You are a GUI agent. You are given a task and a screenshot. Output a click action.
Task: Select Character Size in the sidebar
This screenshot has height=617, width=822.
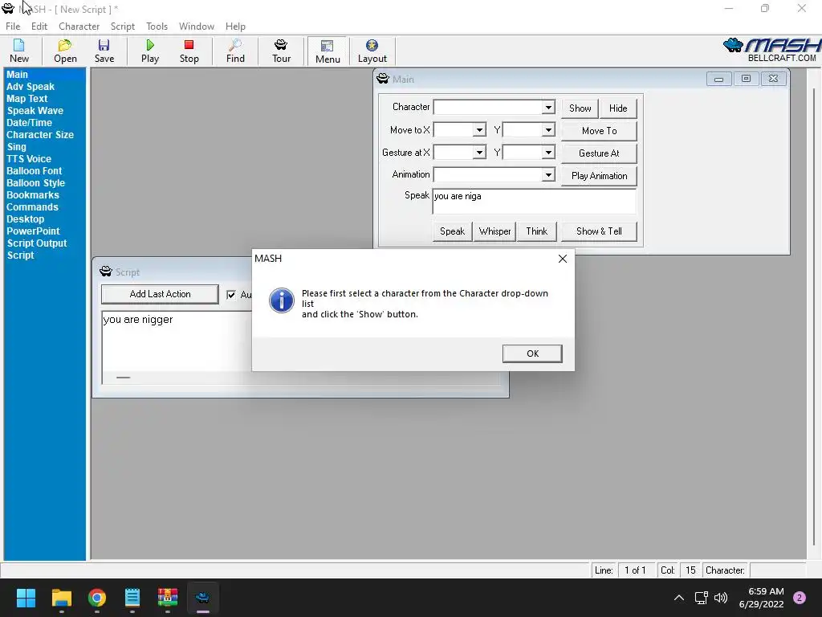[40, 135]
